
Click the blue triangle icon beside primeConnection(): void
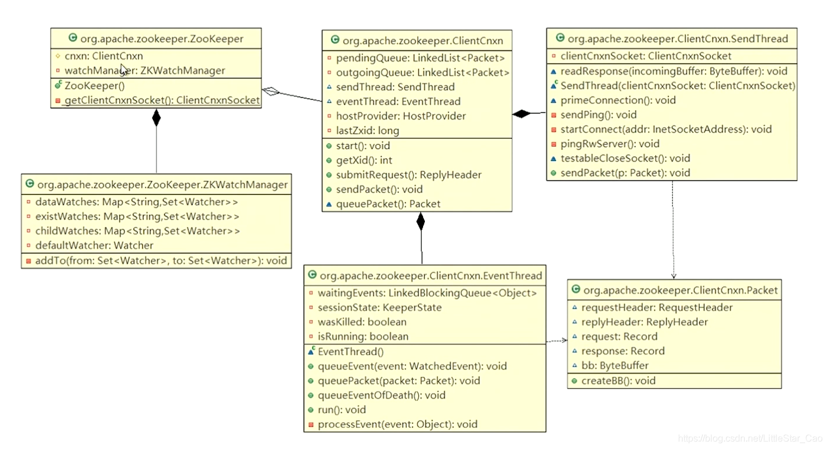coord(554,101)
